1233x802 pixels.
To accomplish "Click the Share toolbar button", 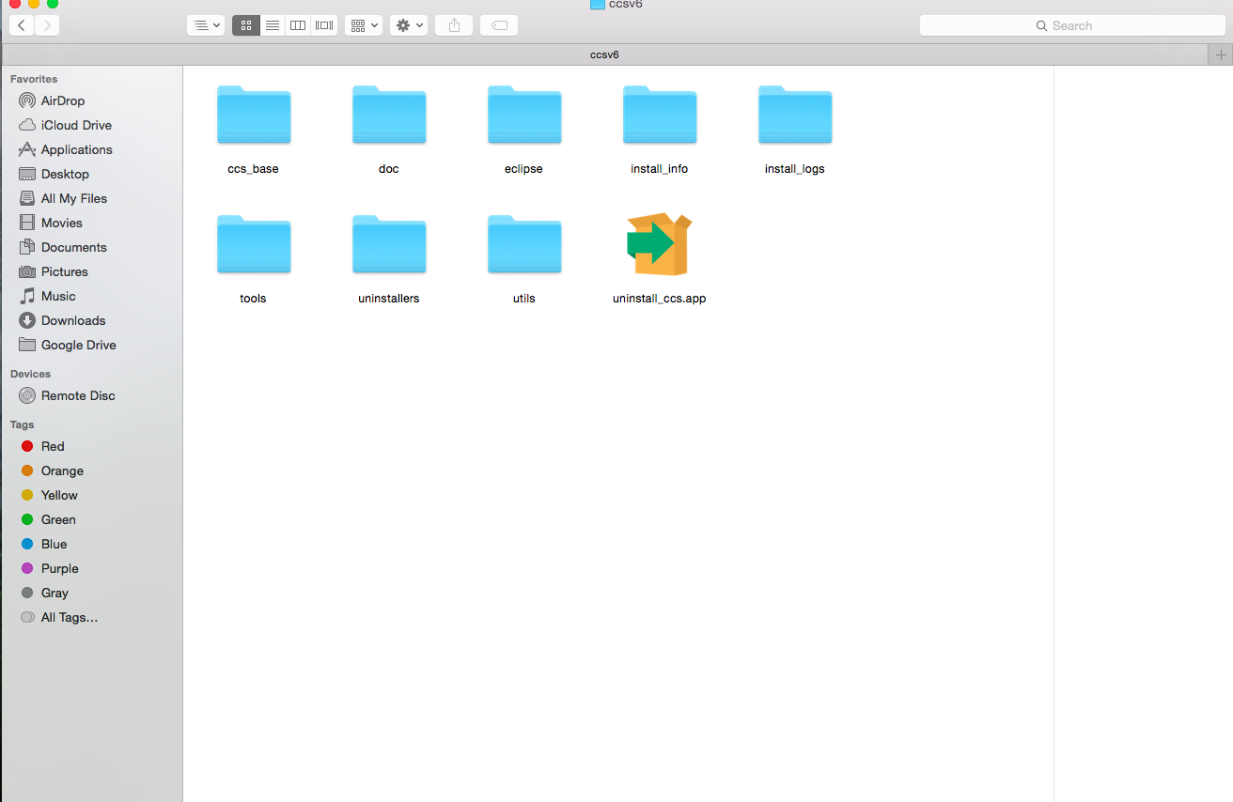I will [x=454, y=25].
